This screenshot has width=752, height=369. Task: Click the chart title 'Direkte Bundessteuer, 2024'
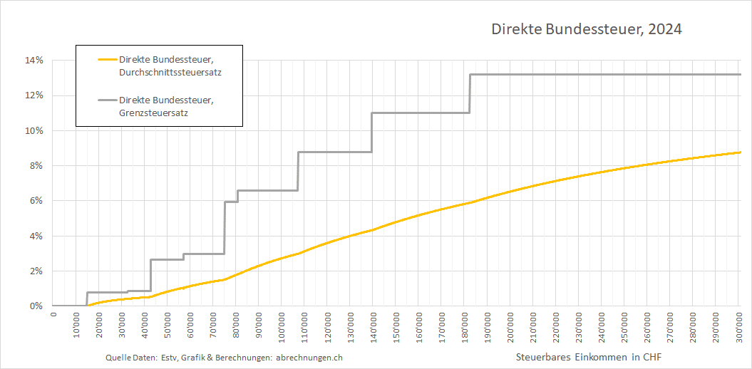(587, 29)
